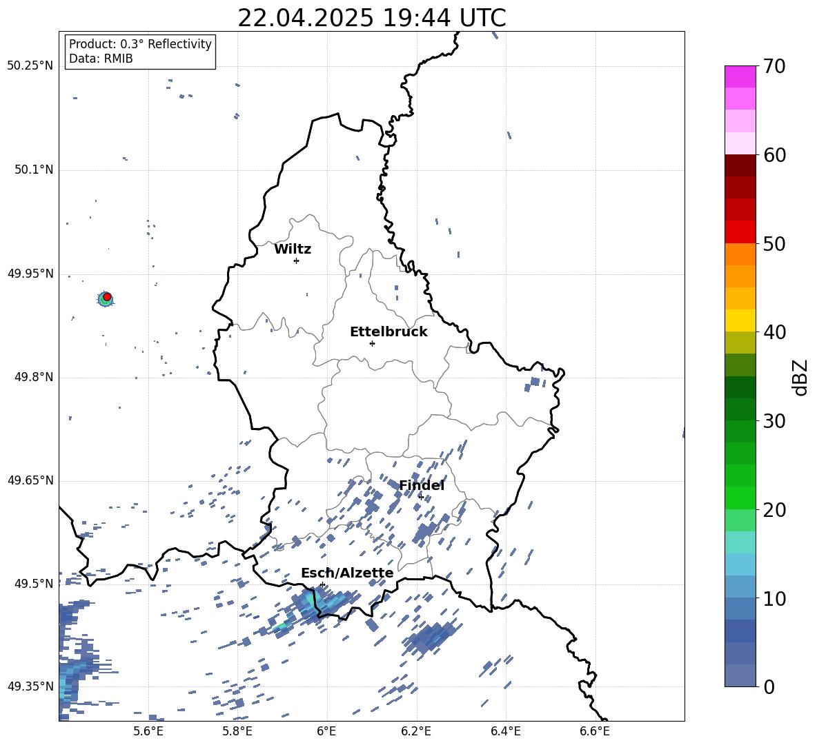Click the lowest grey-blue colorbar segment at 0

pos(740,675)
